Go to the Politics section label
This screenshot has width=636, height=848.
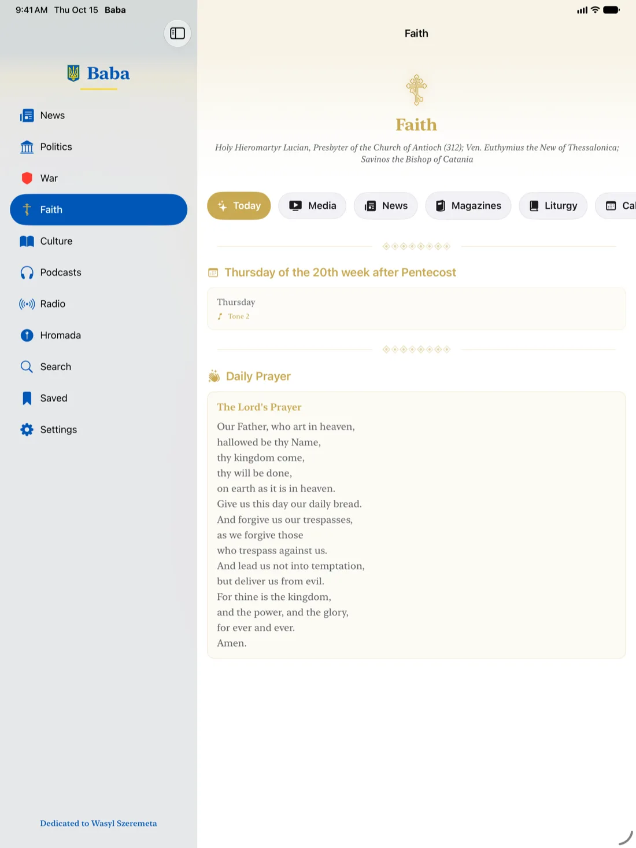56,147
